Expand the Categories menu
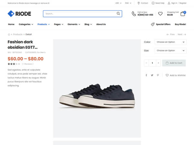Viewport: 194px width, 145px height. pyautogui.click(x=26, y=24)
